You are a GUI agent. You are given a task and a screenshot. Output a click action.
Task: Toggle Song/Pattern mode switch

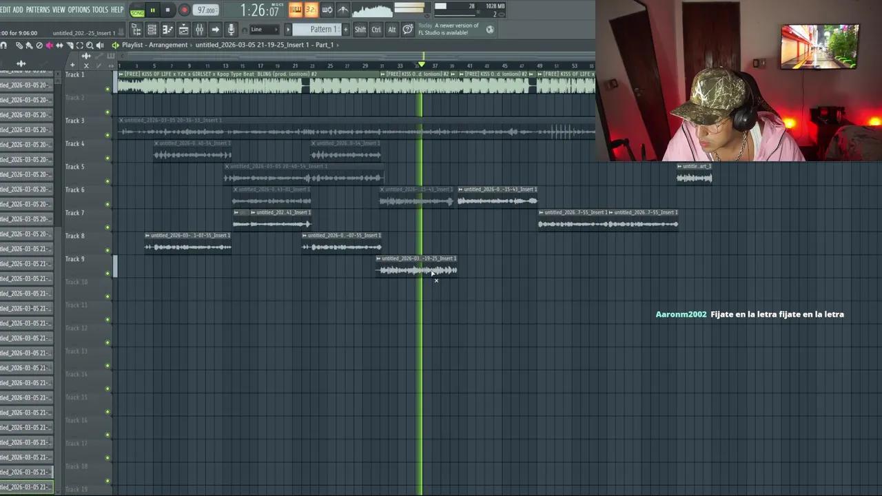click(x=137, y=10)
